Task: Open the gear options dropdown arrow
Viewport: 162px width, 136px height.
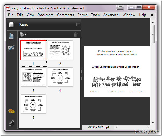Action: click(x=26, y=34)
